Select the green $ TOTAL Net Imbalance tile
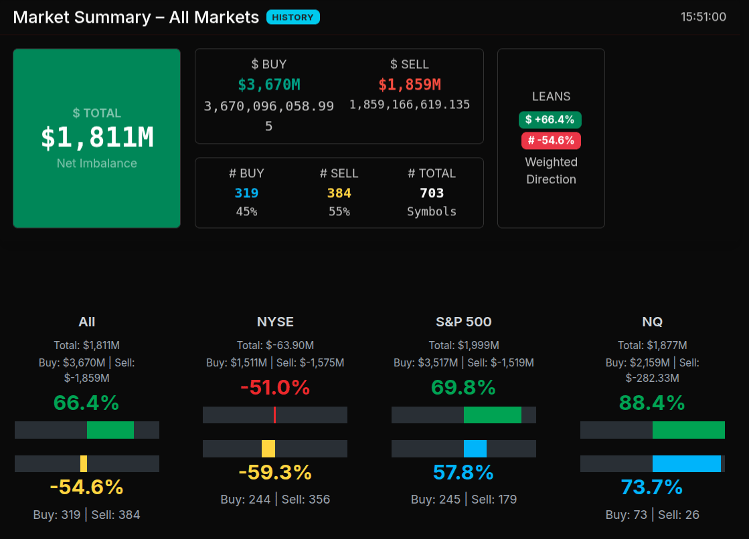The width and height of the screenshot is (749, 539). coord(97,138)
